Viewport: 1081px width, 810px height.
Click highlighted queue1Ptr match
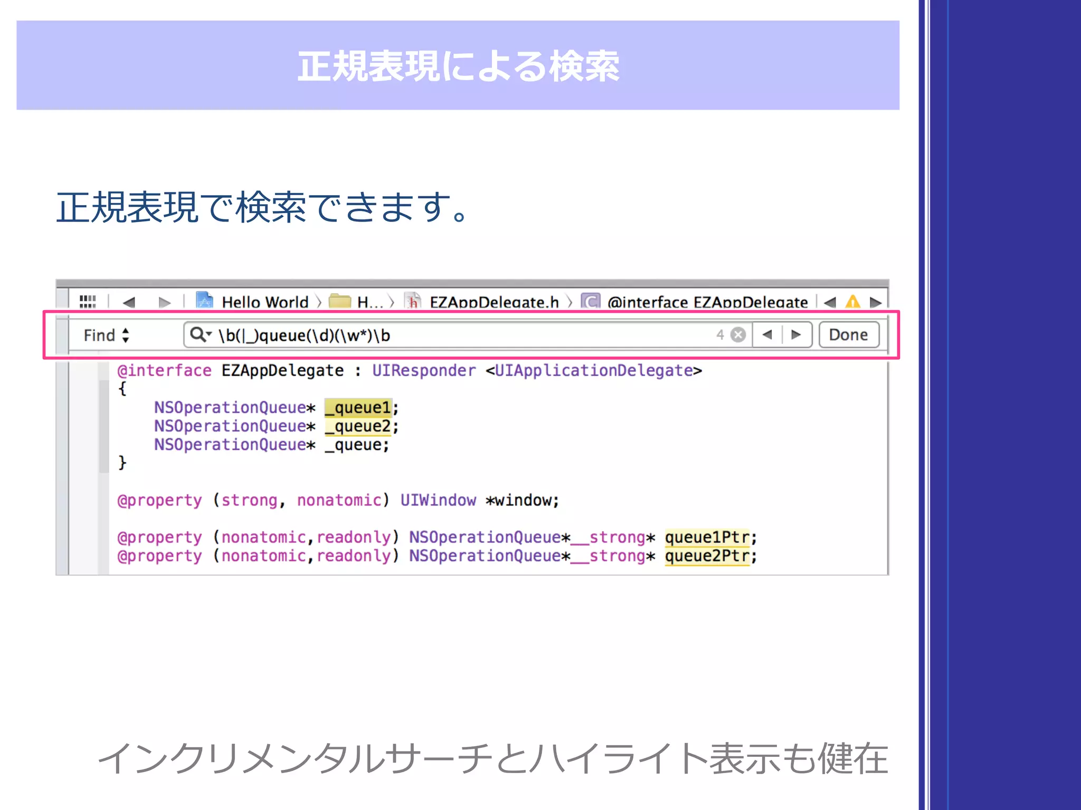707,537
